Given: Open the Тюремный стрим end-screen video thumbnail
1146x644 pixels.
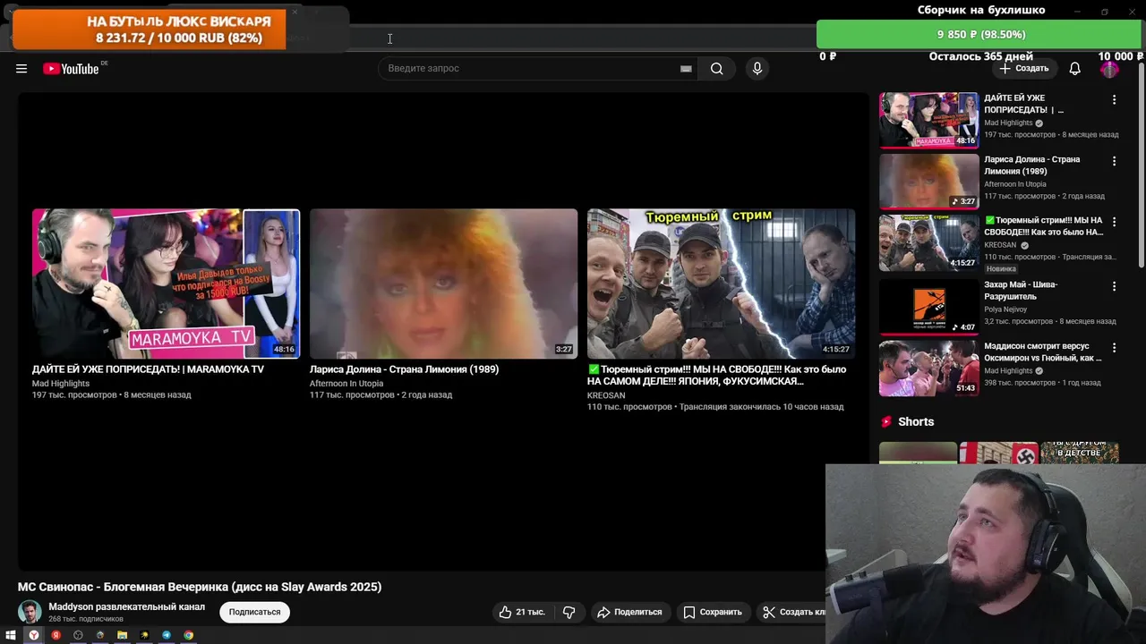Looking at the screenshot, I should click(721, 284).
